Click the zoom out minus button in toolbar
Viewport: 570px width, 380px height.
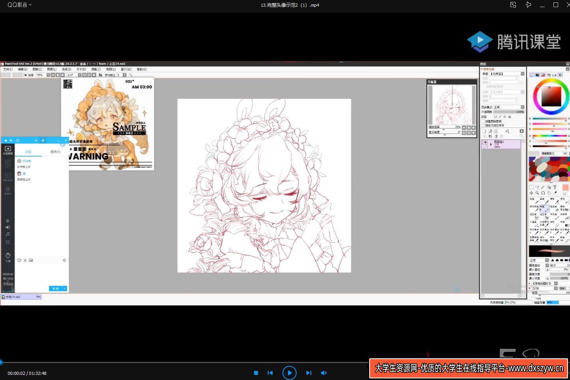point(53,75)
